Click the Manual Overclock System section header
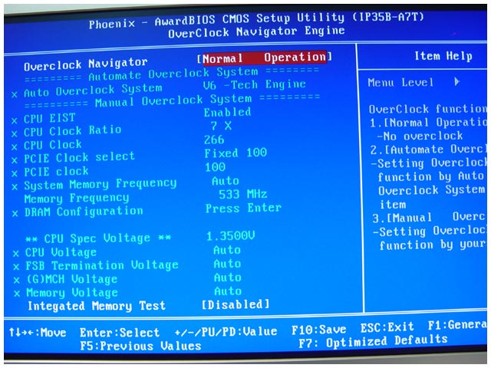The height and width of the screenshot is (368, 491). (173, 100)
